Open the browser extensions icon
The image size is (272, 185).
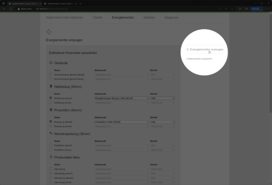tap(240, 9)
